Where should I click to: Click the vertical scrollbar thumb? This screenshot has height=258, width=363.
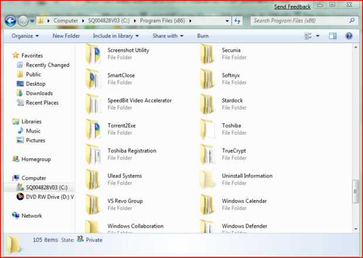tap(355, 191)
